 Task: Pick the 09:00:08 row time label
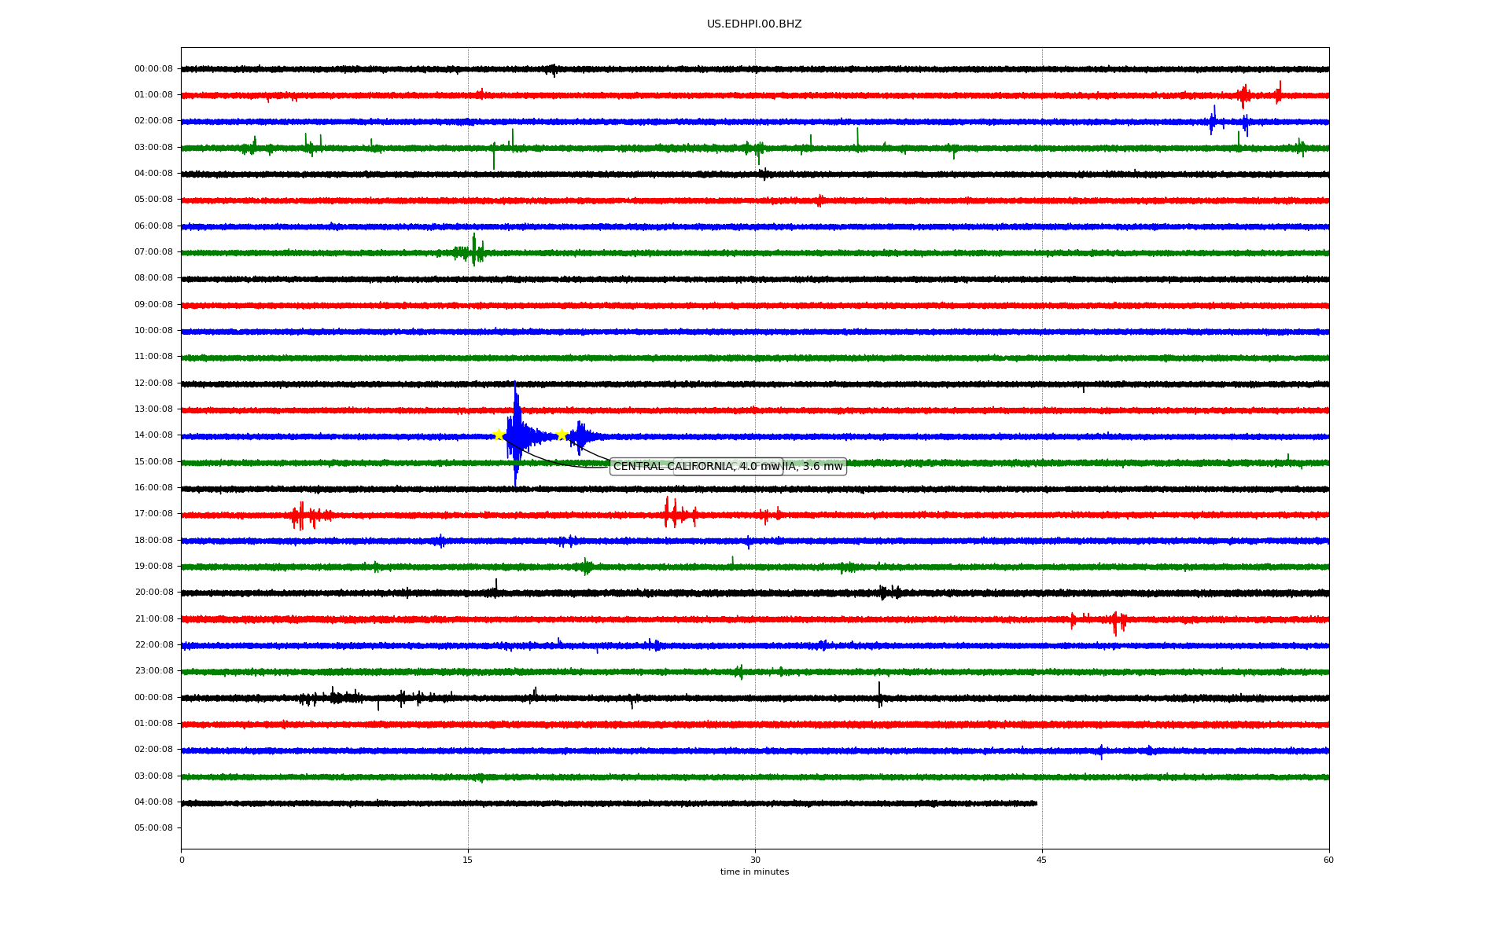pos(153,305)
